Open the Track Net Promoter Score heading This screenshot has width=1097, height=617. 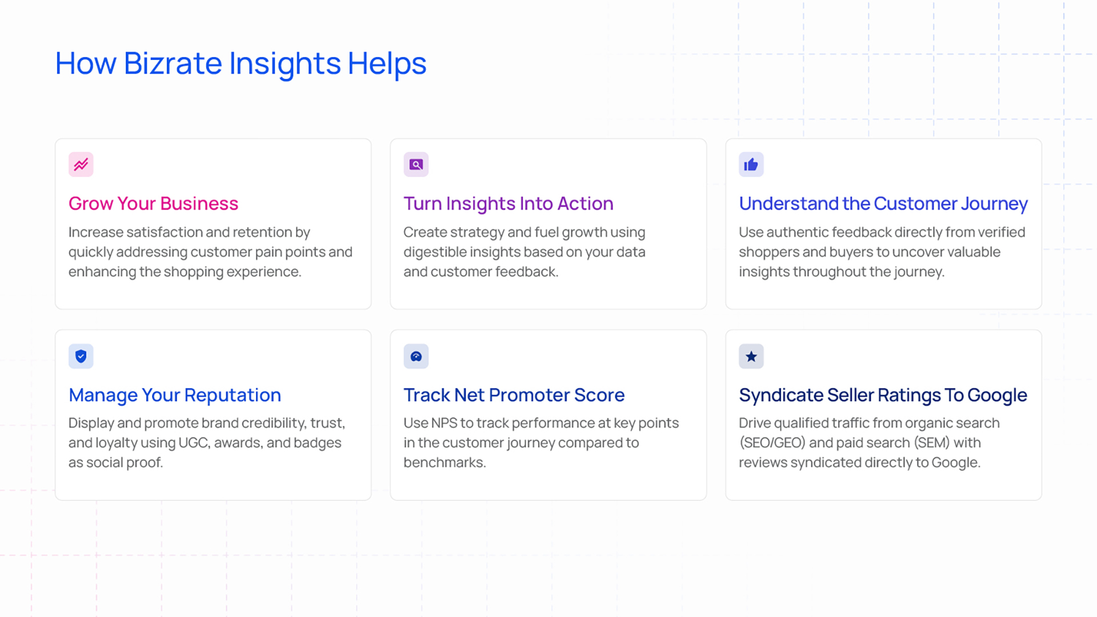pyautogui.click(x=514, y=395)
